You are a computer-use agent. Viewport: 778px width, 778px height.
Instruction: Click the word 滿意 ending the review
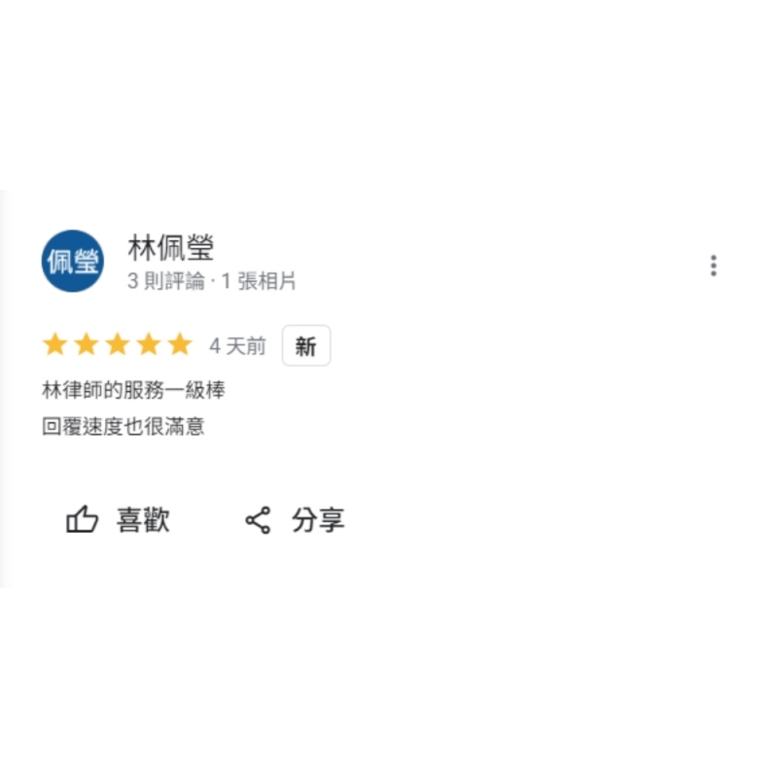[x=184, y=426]
